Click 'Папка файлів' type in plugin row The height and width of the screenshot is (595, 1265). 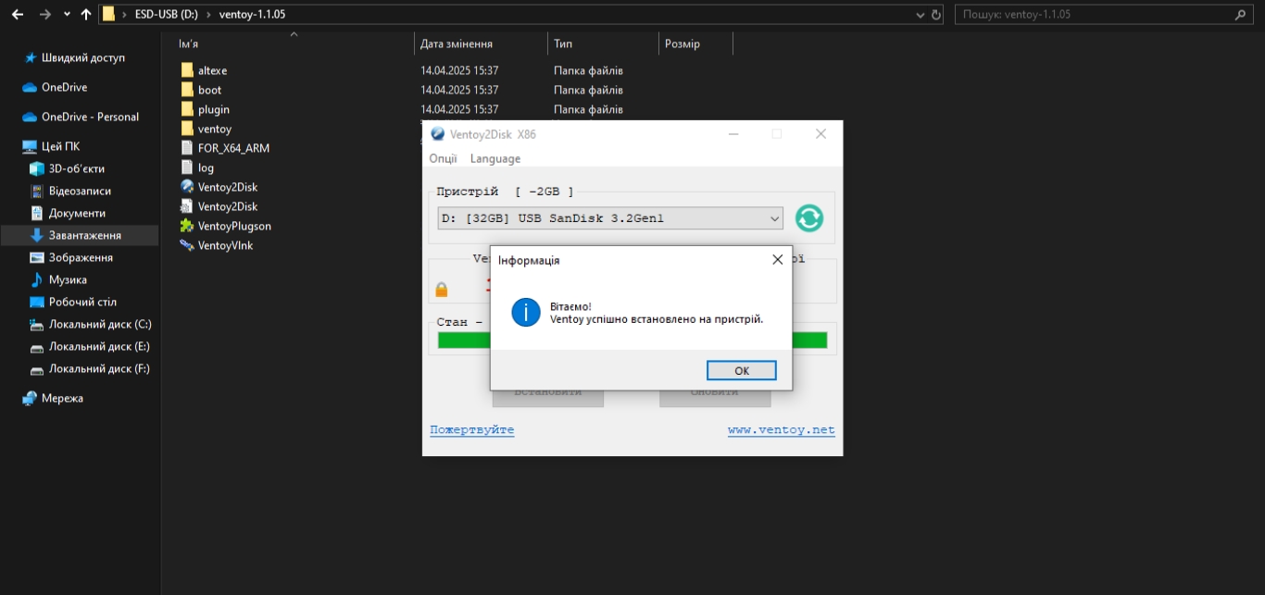pos(588,109)
